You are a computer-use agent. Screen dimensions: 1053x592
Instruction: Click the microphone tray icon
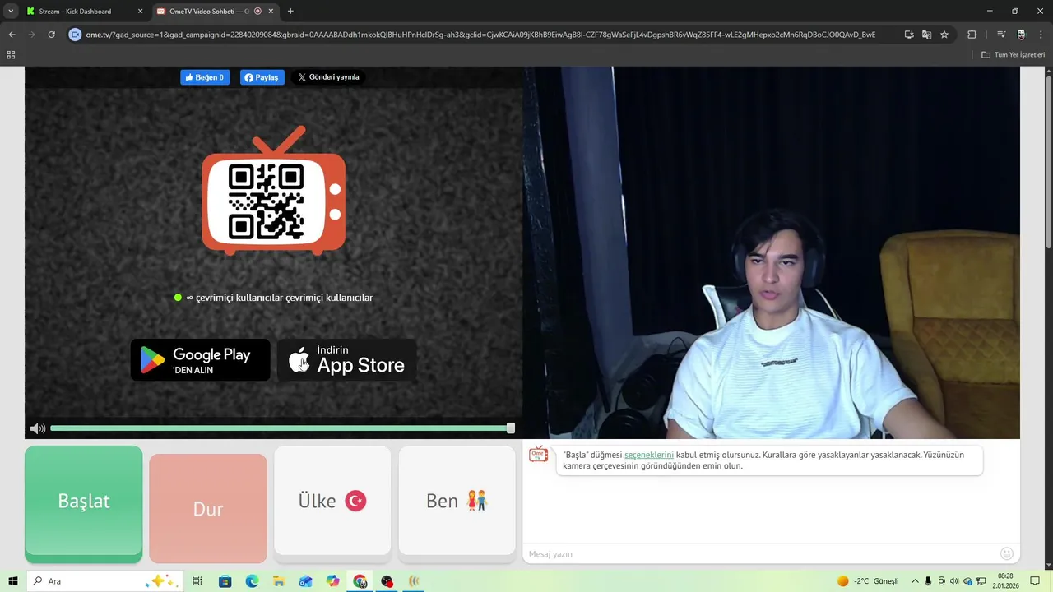point(928,581)
